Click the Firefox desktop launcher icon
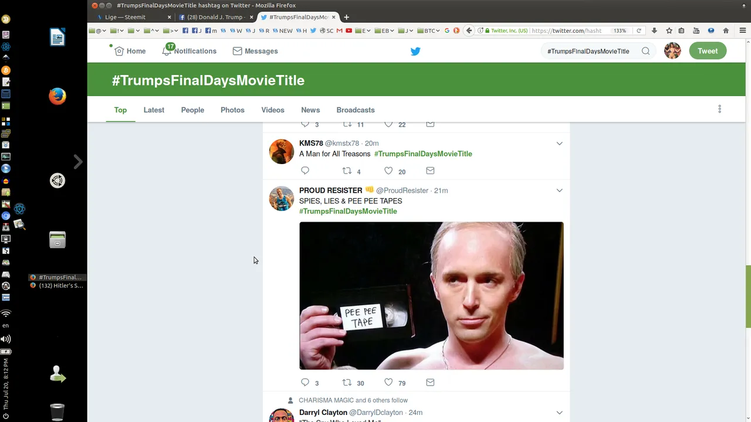Image resolution: width=751 pixels, height=422 pixels. click(57, 96)
